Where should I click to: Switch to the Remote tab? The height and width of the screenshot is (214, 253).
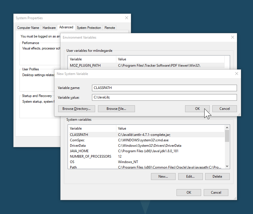pyautogui.click(x=110, y=27)
